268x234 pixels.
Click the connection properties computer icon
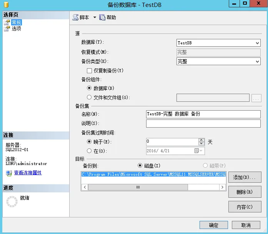[9, 173]
